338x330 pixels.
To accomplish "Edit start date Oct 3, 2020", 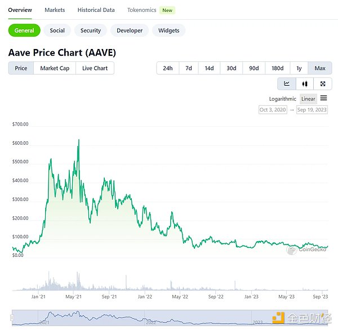I will tap(273, 110).
